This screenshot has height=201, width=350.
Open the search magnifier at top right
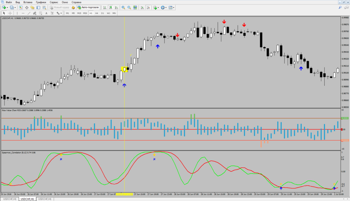click(340, 8)
